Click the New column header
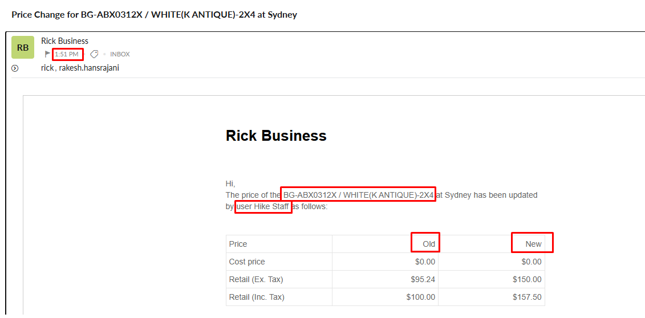 point(533,244)
